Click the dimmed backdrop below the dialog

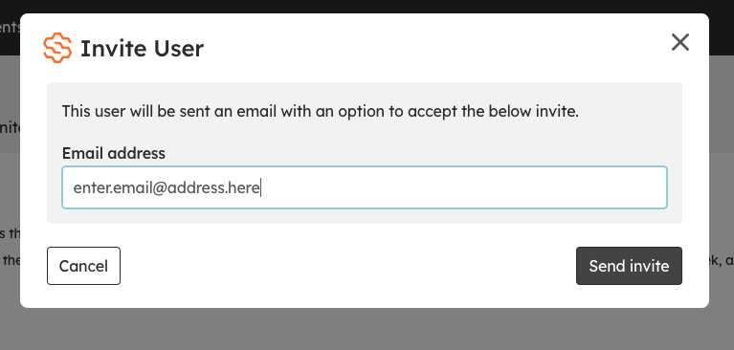367,330
